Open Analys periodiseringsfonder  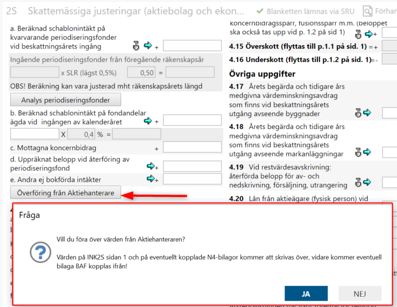click(x=65, y=99)
